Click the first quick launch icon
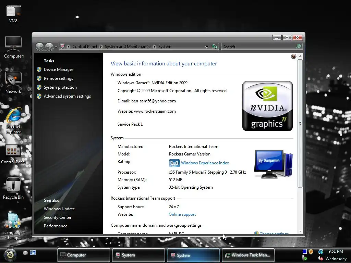 [x=25, y=253]
